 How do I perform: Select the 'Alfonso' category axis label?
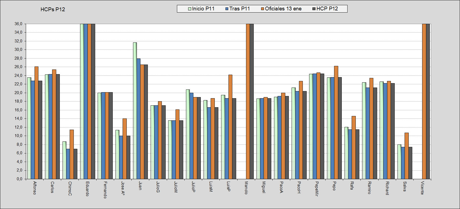[35, 188]
